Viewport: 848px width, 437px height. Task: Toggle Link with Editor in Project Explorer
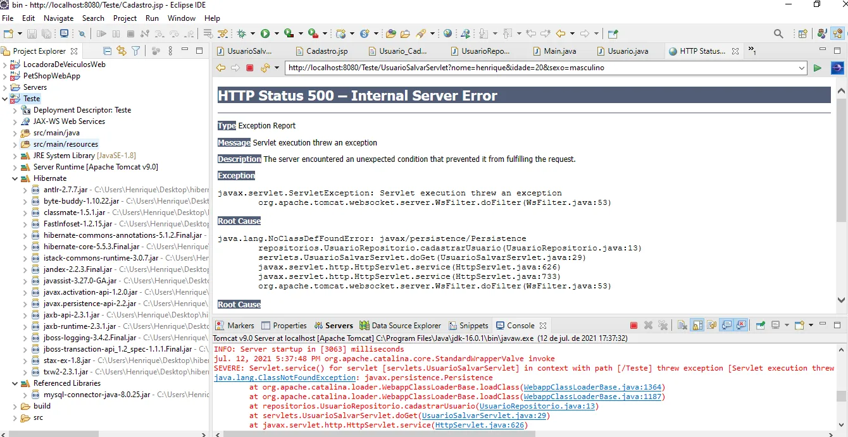pos(121,51)
